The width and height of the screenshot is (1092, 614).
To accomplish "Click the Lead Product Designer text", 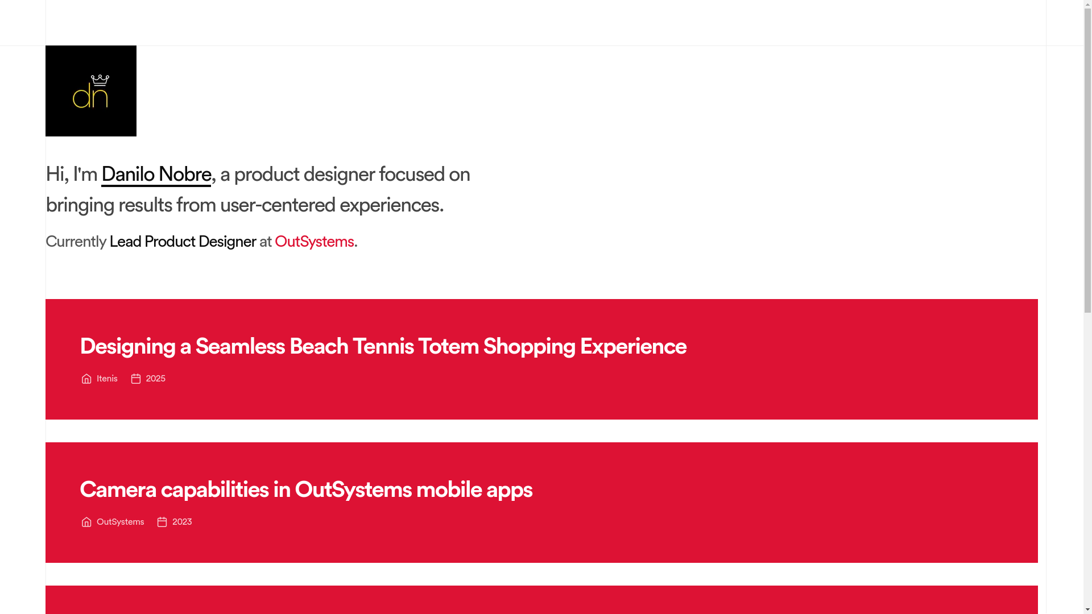I will tap(183, 242).
